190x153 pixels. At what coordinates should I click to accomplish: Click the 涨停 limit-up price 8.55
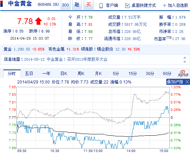19,31
